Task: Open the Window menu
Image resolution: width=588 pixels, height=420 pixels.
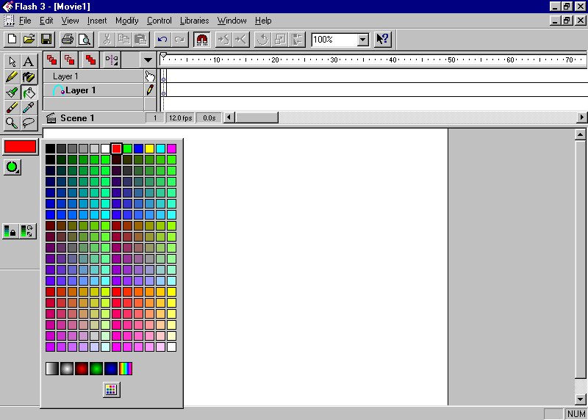Action: [232, 21]
